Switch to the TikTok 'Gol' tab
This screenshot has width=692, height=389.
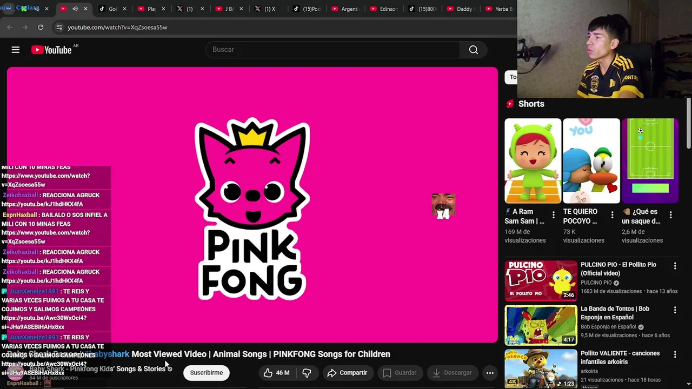click(112, 9)
